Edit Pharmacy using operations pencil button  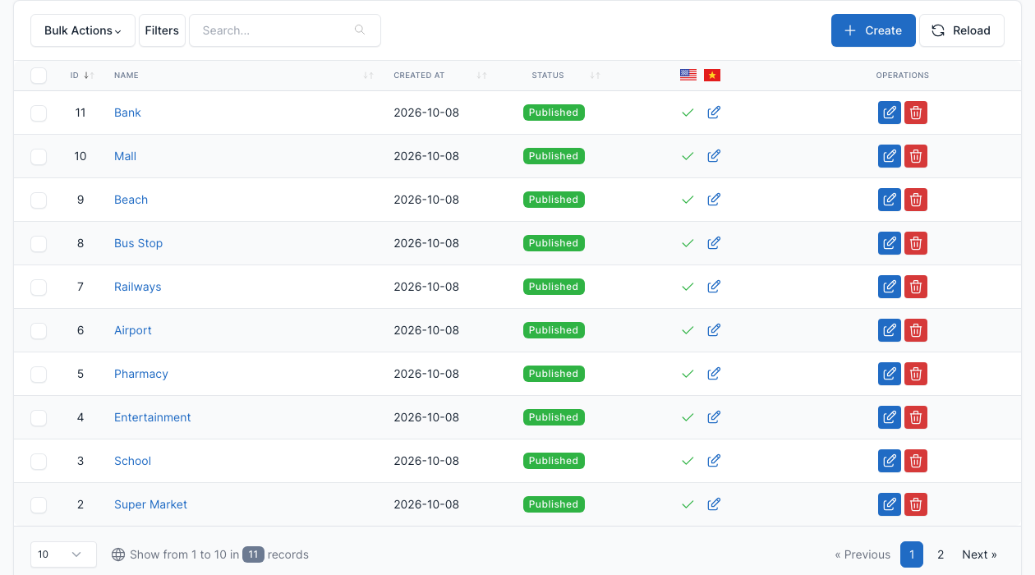pos(890,374)
